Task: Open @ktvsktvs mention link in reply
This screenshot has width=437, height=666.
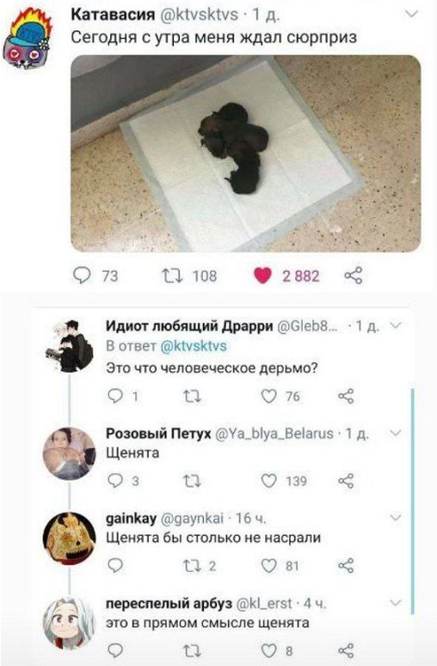Action: point(194,345)
